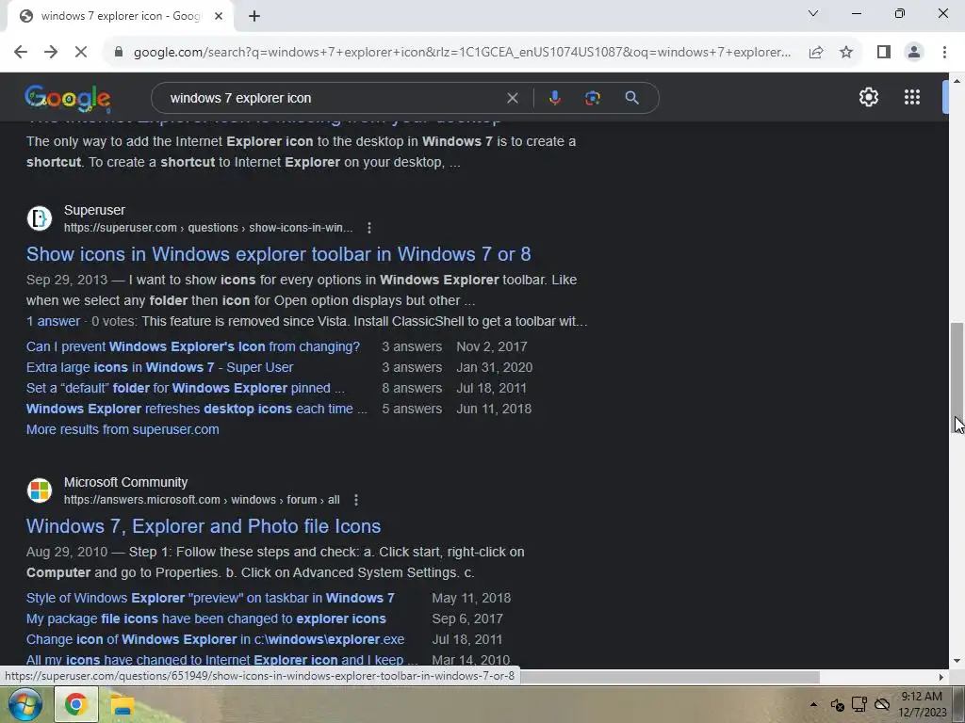
Task: Open Windows Explorer from the taskbar
Action: 123,704
